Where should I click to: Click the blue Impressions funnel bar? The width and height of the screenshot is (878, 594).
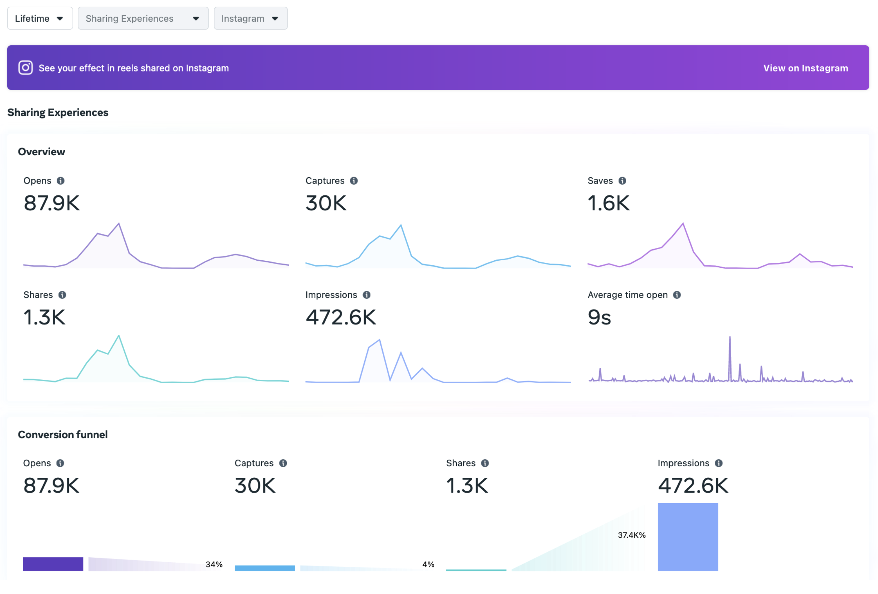(688, 537)
